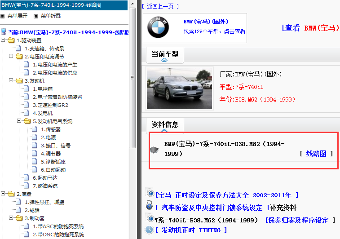Click folder icon of 3.制动器
Image resolution: width=340 pixels, height=239 pixels.
19,218
